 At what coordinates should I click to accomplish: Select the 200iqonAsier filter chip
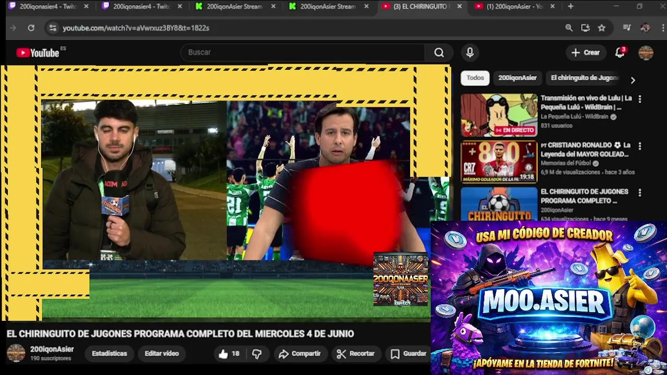coord(517,78)
